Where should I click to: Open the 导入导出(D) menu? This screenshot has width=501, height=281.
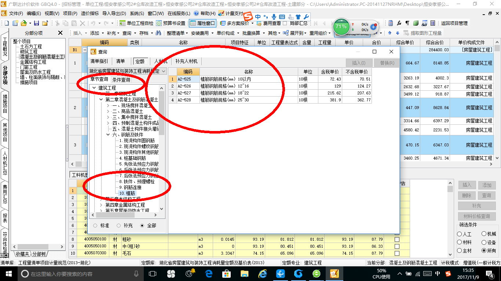click(114, 14)
